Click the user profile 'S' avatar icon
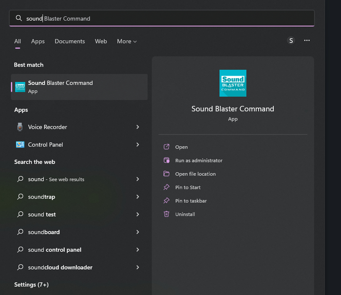 [291, 41]
